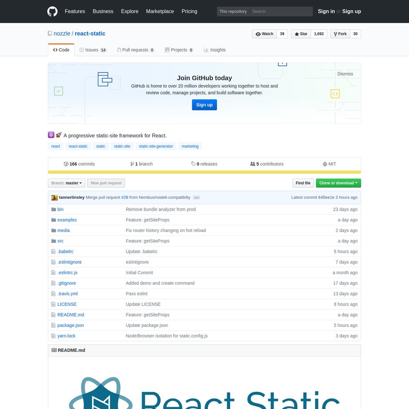Viewport: 409px width, 409px height.
Task: Click the Sign in link in header
Action: pyautogui.click(x=326, y=11)
